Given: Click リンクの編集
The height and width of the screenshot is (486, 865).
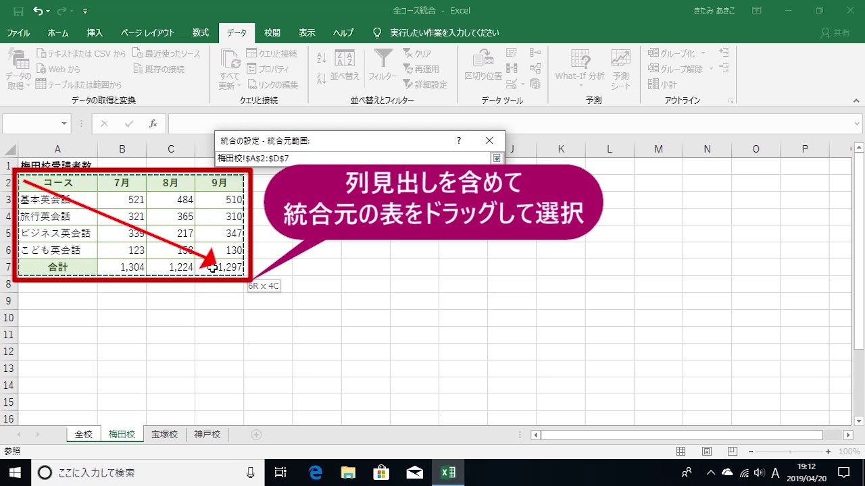Looking at the screenshot, I should click(272, 84).
